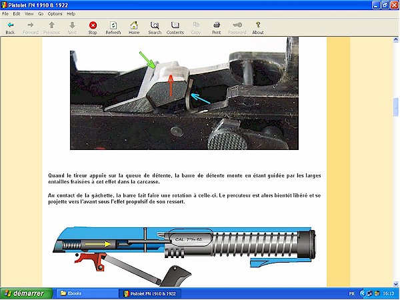Click the Back toolbar icon
The width and height of the screenshot is (400, 300).
[10, 27]
